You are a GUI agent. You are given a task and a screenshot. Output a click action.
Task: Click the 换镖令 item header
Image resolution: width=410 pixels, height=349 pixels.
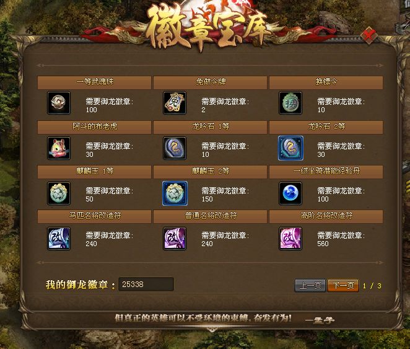pos(326,82)
